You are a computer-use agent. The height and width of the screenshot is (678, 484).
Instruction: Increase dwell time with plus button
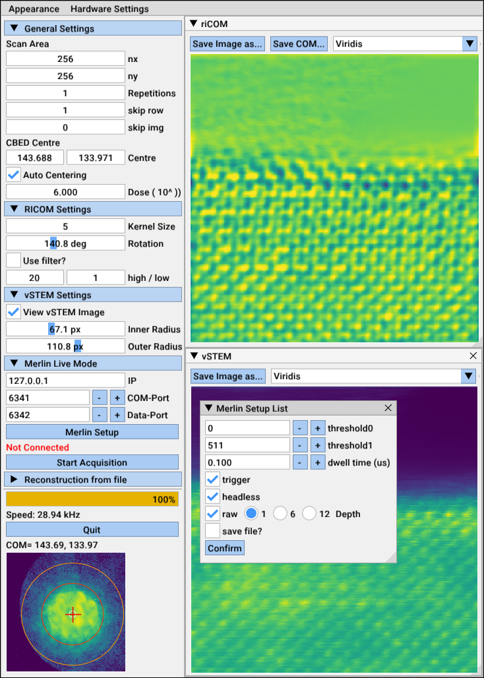[x=318, y=462]
